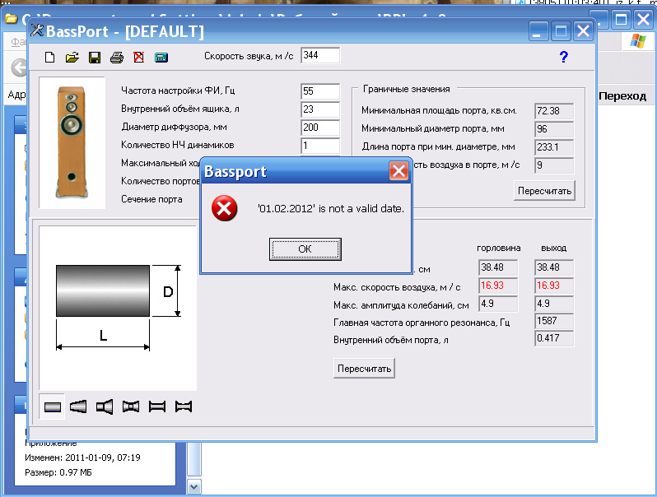Image resolution: width=657 pixels, height=497 pixels.
Task: Print results using the printer icon
Action: (117, 58)
